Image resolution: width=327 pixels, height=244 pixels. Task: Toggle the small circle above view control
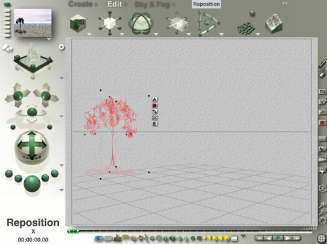pyautogui.click(x=61, y=47)
